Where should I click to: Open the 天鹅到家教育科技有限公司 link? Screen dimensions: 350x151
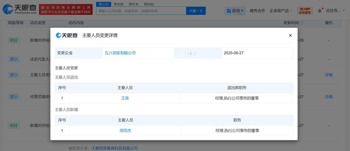(x=115, y=148)
